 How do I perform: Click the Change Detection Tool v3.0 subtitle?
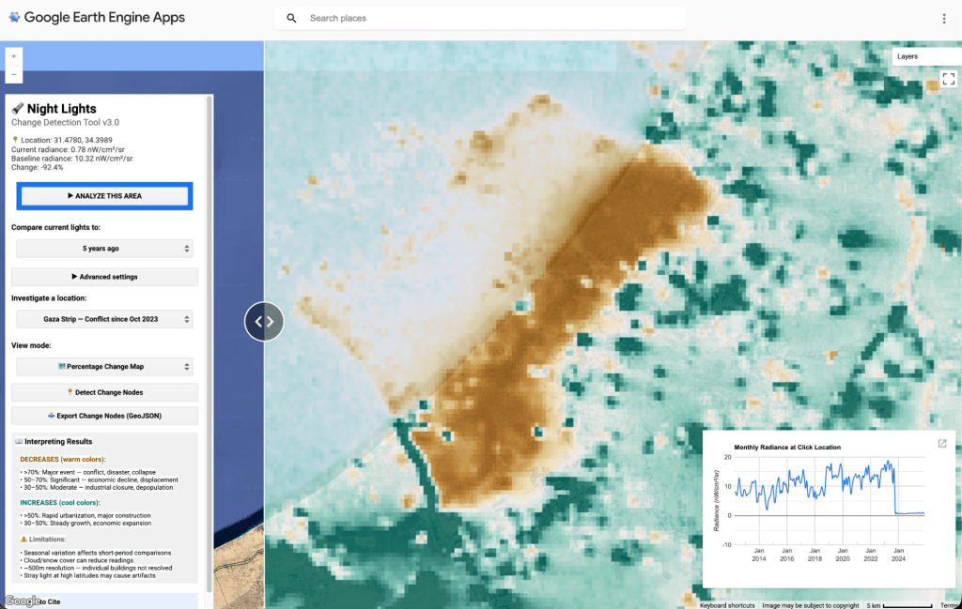pyautogui.click(x=65, y=123)
